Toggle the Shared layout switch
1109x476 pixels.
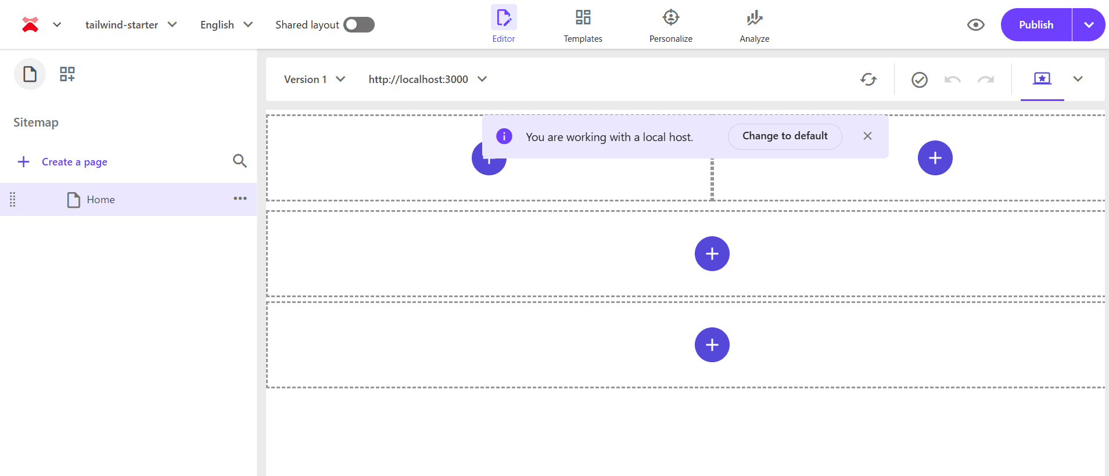click(x=359, y=25)
